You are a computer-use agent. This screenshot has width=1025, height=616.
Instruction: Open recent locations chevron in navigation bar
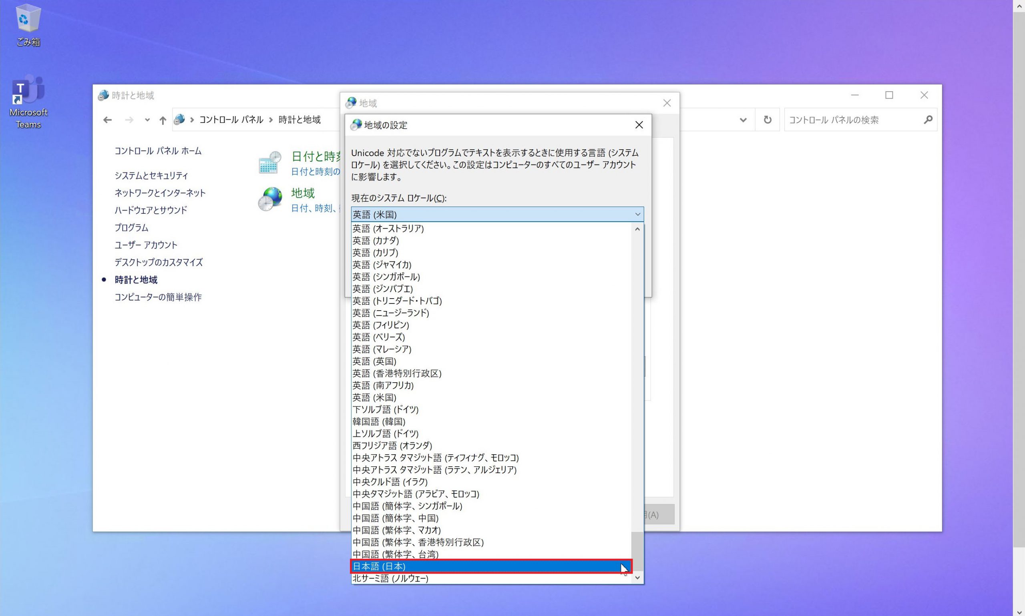coord(147,120)
